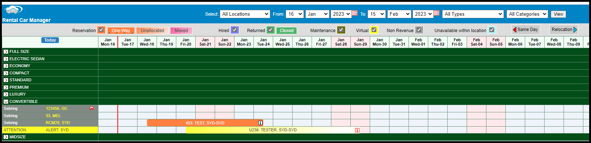Collapse the CONVERTIBLE category arrow
The width and height of the screenshot is (591, 143).
6,101
